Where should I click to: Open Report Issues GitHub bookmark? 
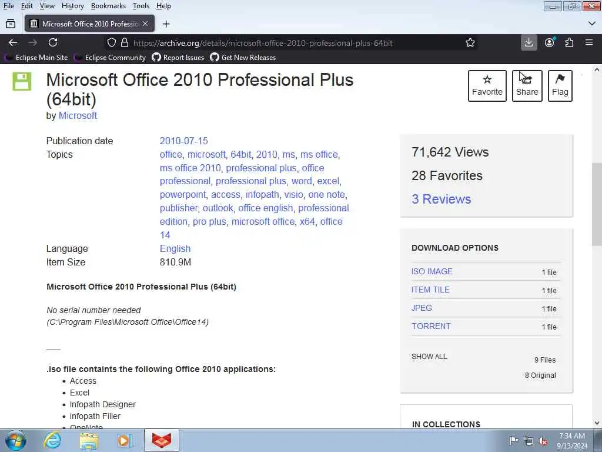coord(178,58)
